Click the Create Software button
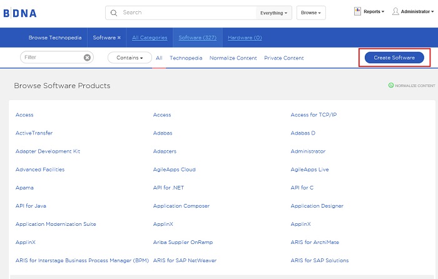Screen dimensions: 438x279 pyautogui.click(x=394, y=58)
